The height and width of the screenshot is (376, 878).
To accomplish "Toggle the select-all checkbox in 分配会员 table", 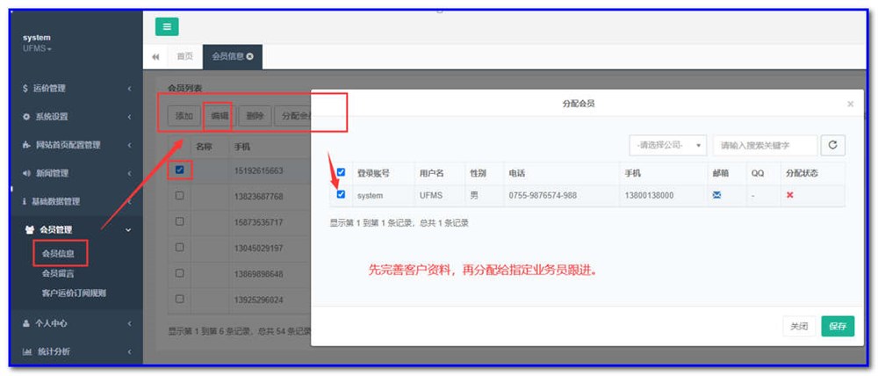I will 341,172.
